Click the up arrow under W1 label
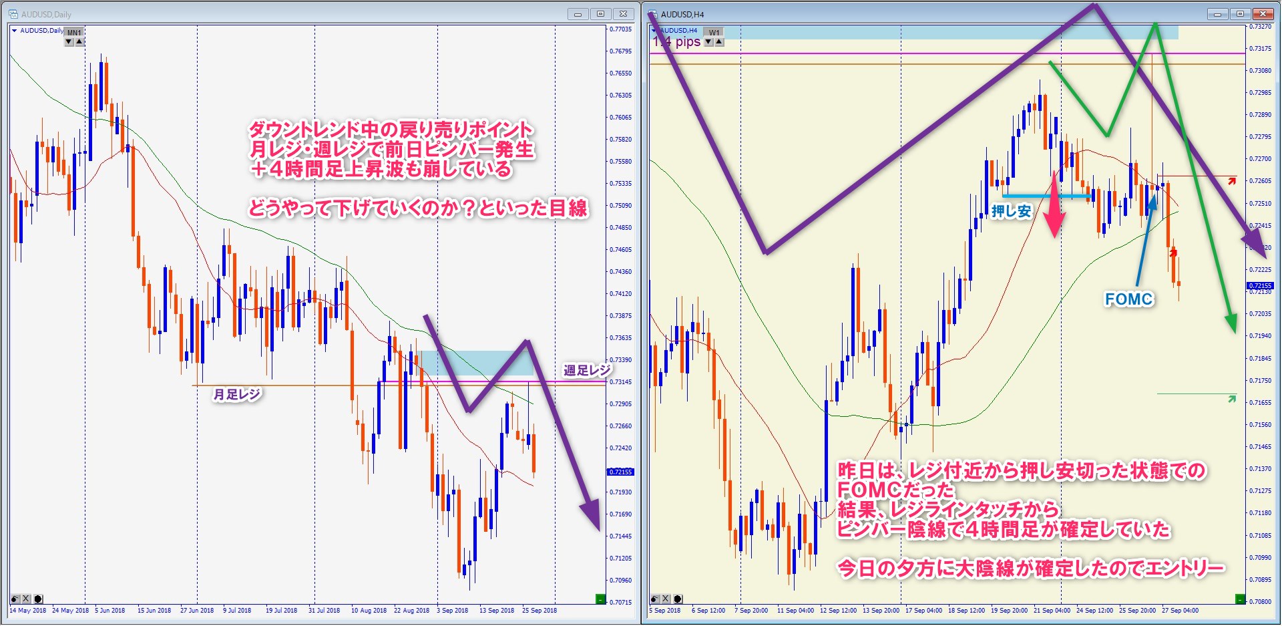The image size is (1282, 626). (719, 42)
